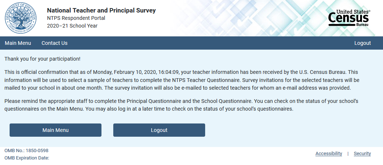Click the NTPS Respondent Portal subtitle
Viewport: 383px width, 165px height.
coord(76,18)
